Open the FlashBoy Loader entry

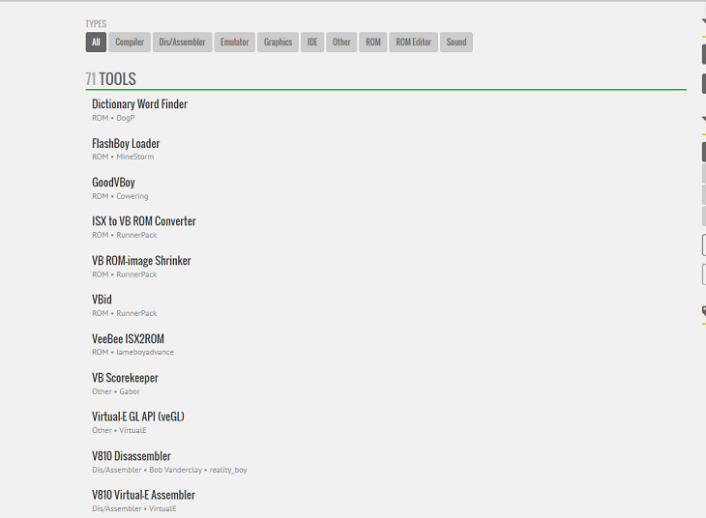[126, 144]
